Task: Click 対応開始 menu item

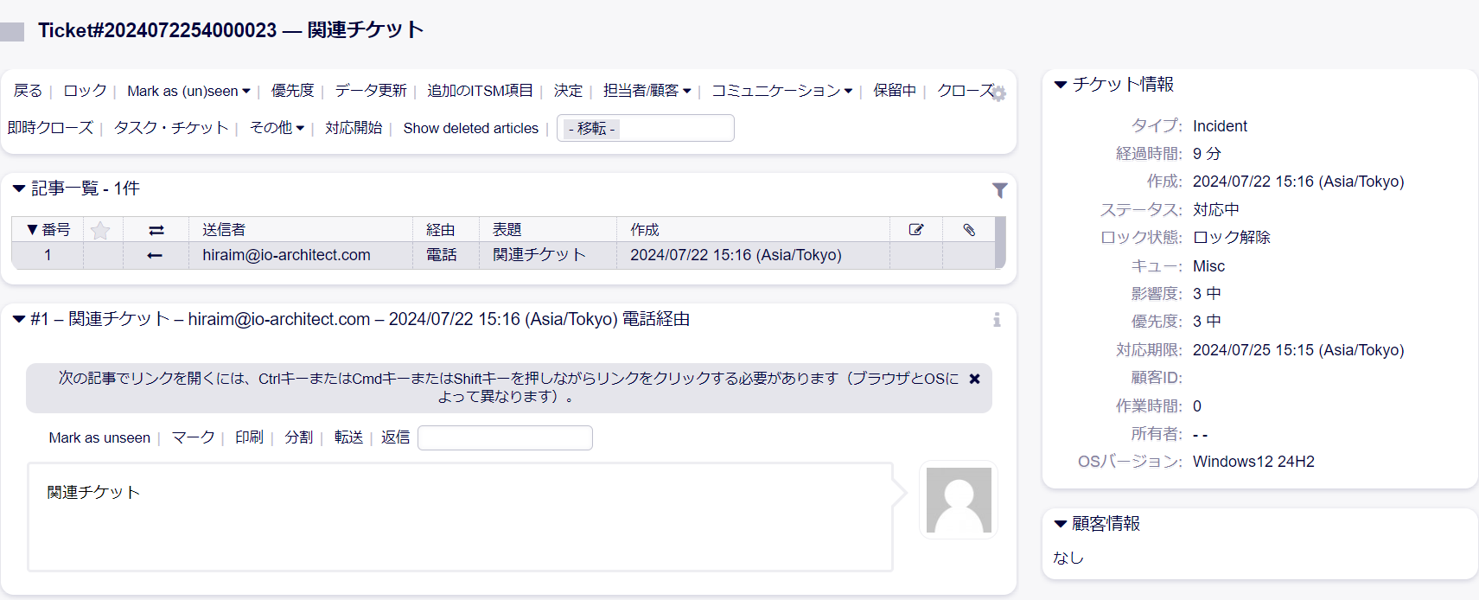Action: 354,128
